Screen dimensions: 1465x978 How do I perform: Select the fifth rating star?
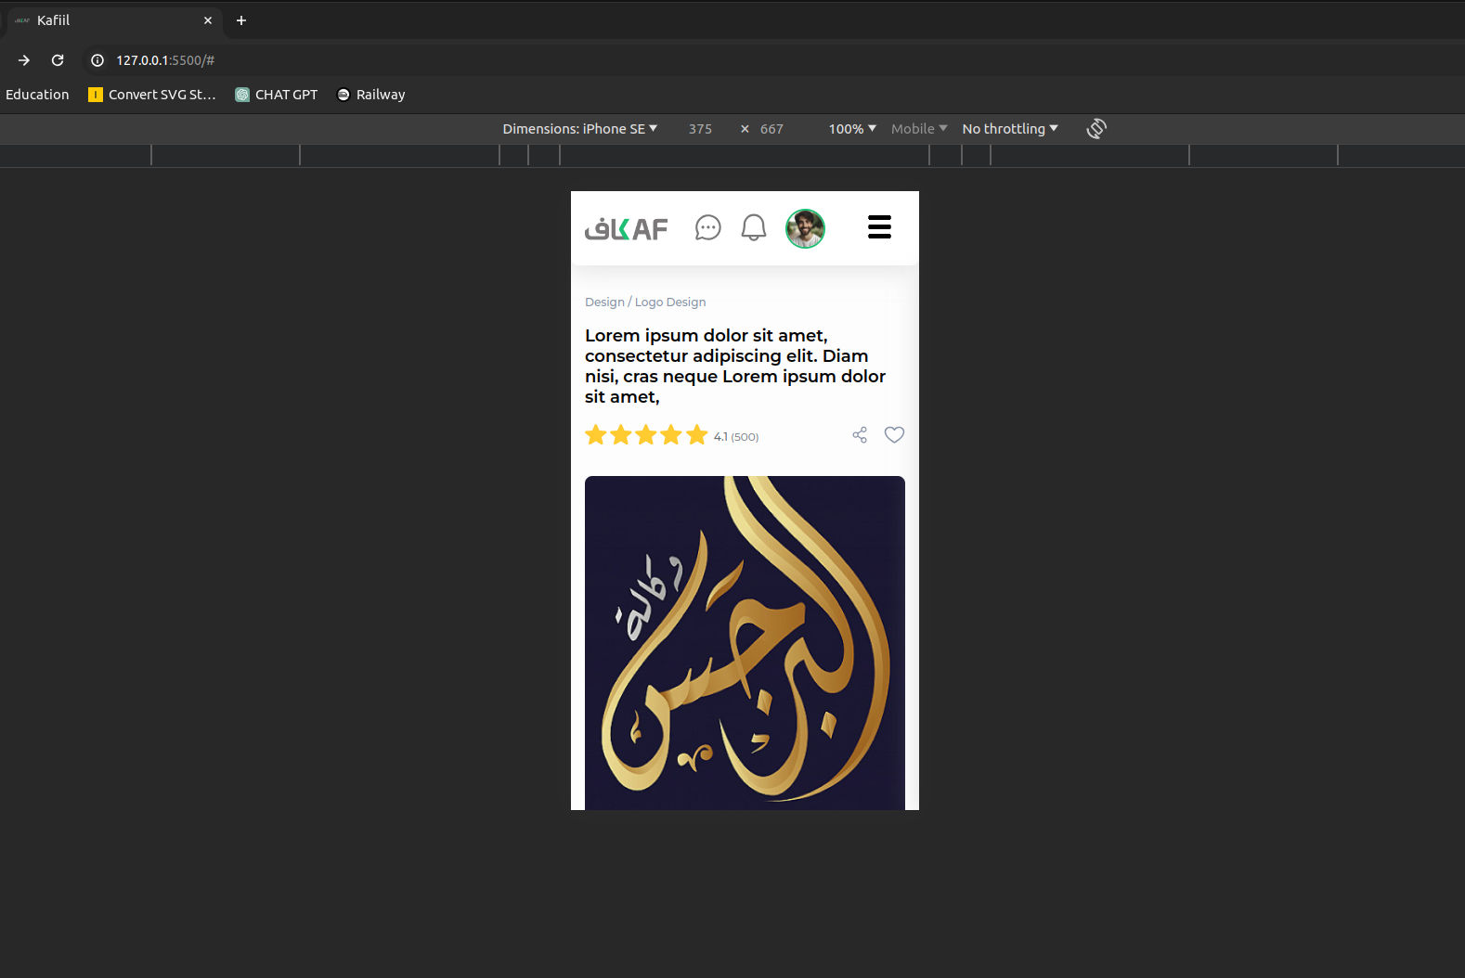(x=697, y=435)
